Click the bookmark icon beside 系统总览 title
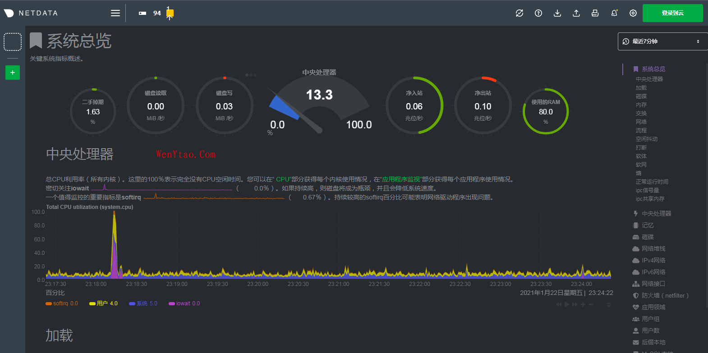 click(36, 41)
